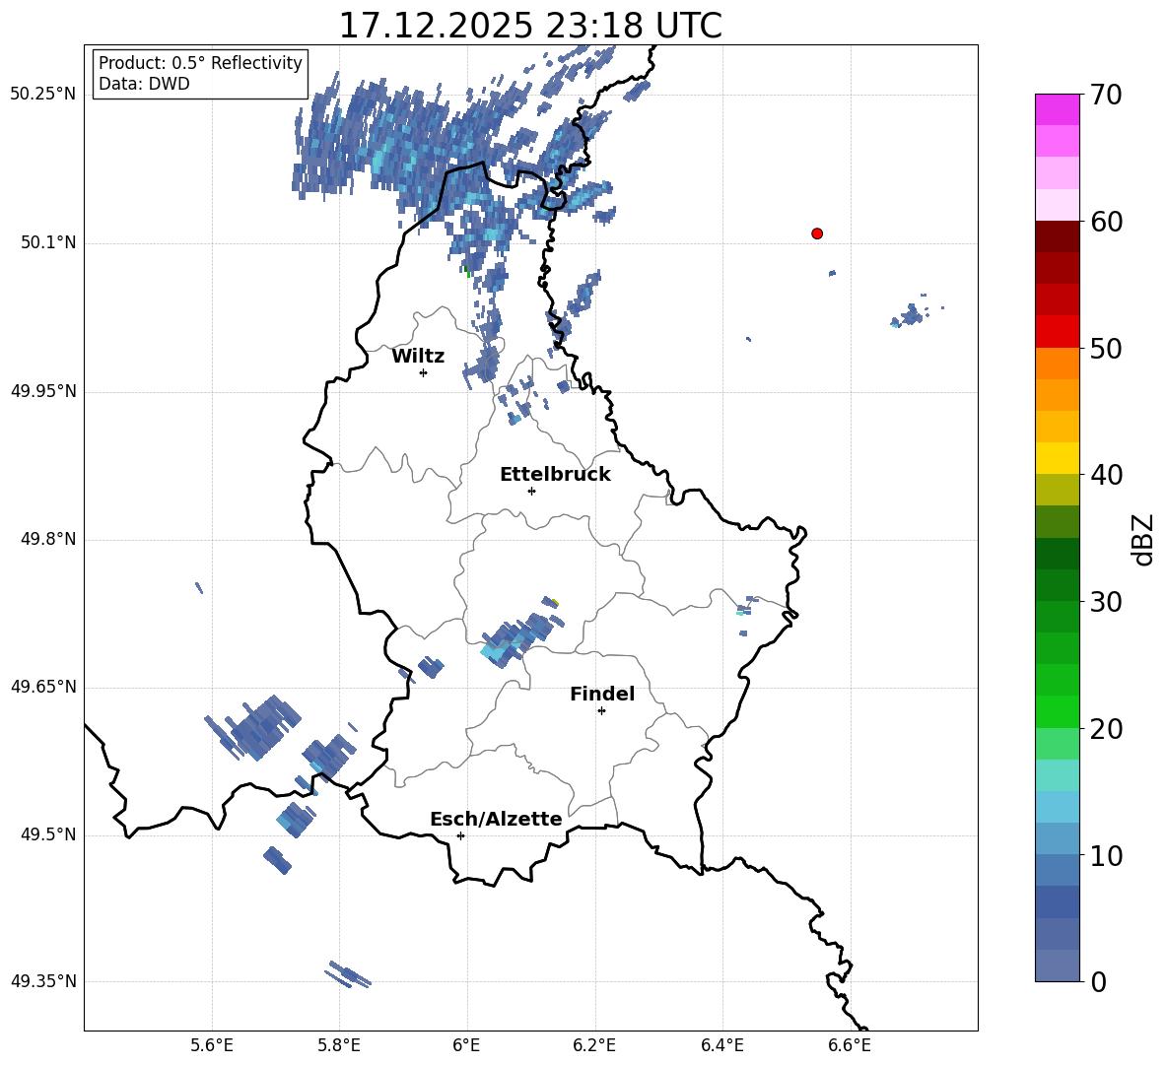Pick the magenta top swatch of the colorbar

(1057, 109)
